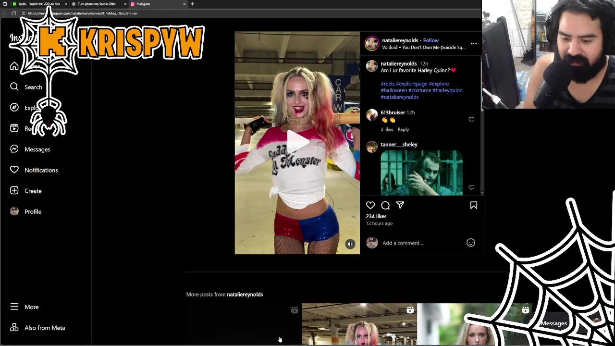The image size is (615, 346).
Task: View the 234 likes list
Action: [x=376, y=216]
